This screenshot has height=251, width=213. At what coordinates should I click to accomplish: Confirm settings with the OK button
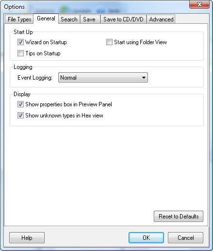pyautogui.click(x=146, y=237)
